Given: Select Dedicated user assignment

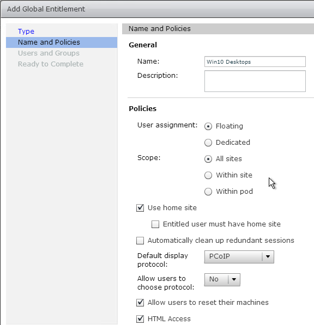Looking at the screenshot, I should tap(208, 143).
